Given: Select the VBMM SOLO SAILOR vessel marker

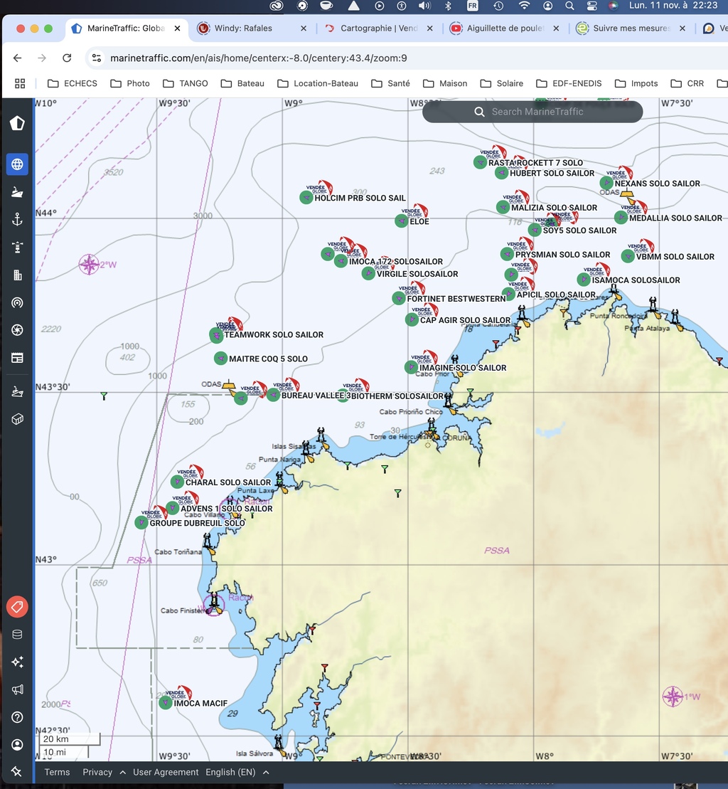Looking at the screenshot, I should pyautogui.click(x=628, y=256).
